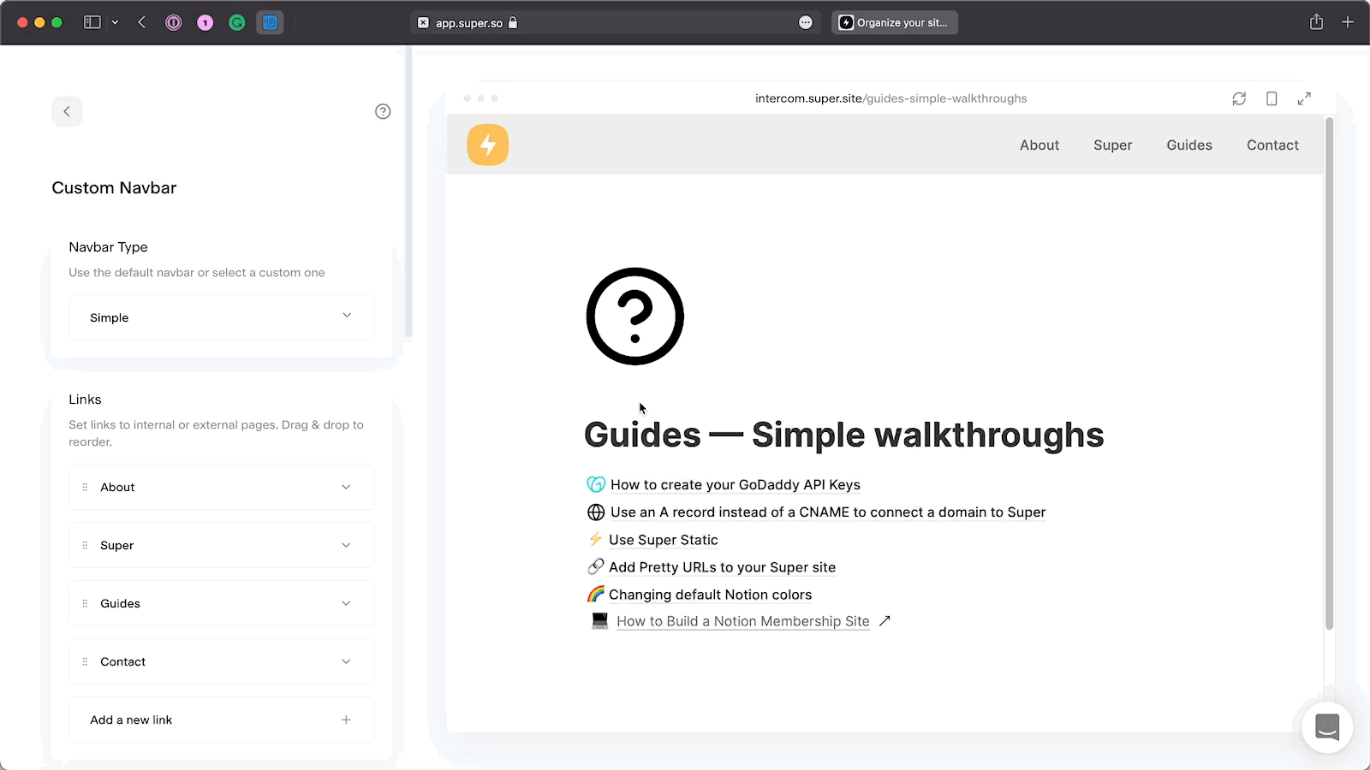Open a new browser tab with plus
Screen dimensions: 1370x770
(1348, 22)
